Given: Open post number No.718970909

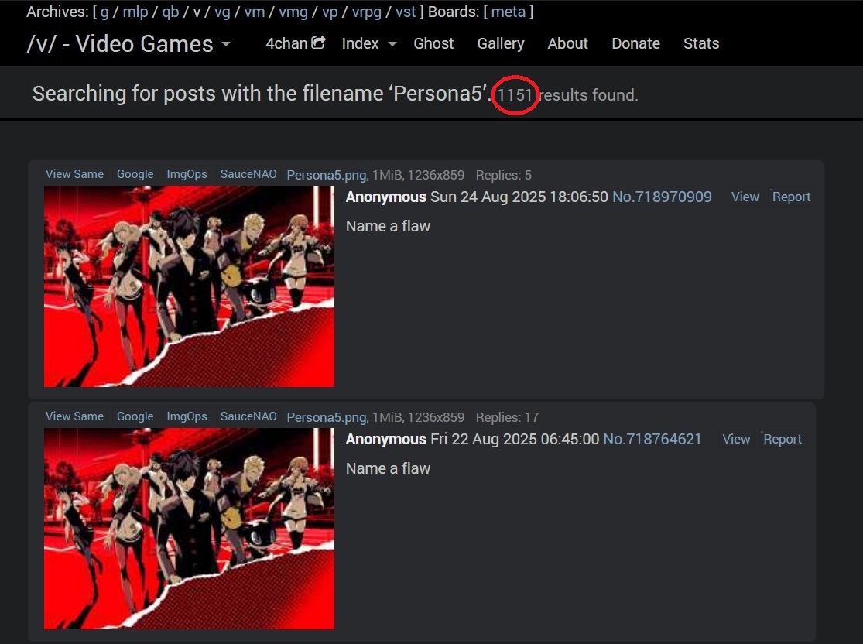Looking at the screenshot, I should tap(662, 197).
